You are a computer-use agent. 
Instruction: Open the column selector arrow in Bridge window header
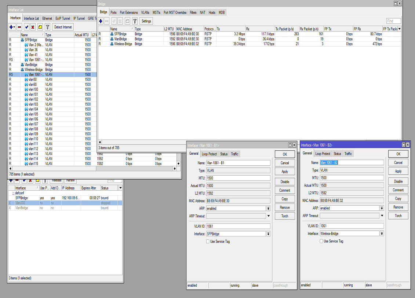point(399,29)
